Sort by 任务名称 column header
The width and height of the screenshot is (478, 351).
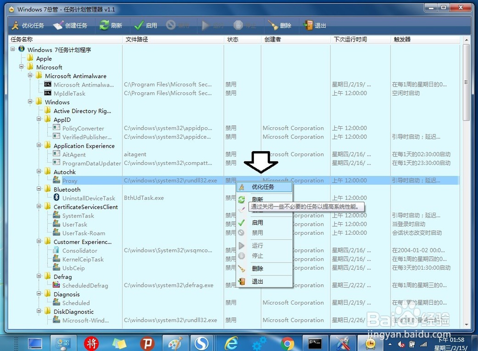pyautogui.click(x=65, y=39)
